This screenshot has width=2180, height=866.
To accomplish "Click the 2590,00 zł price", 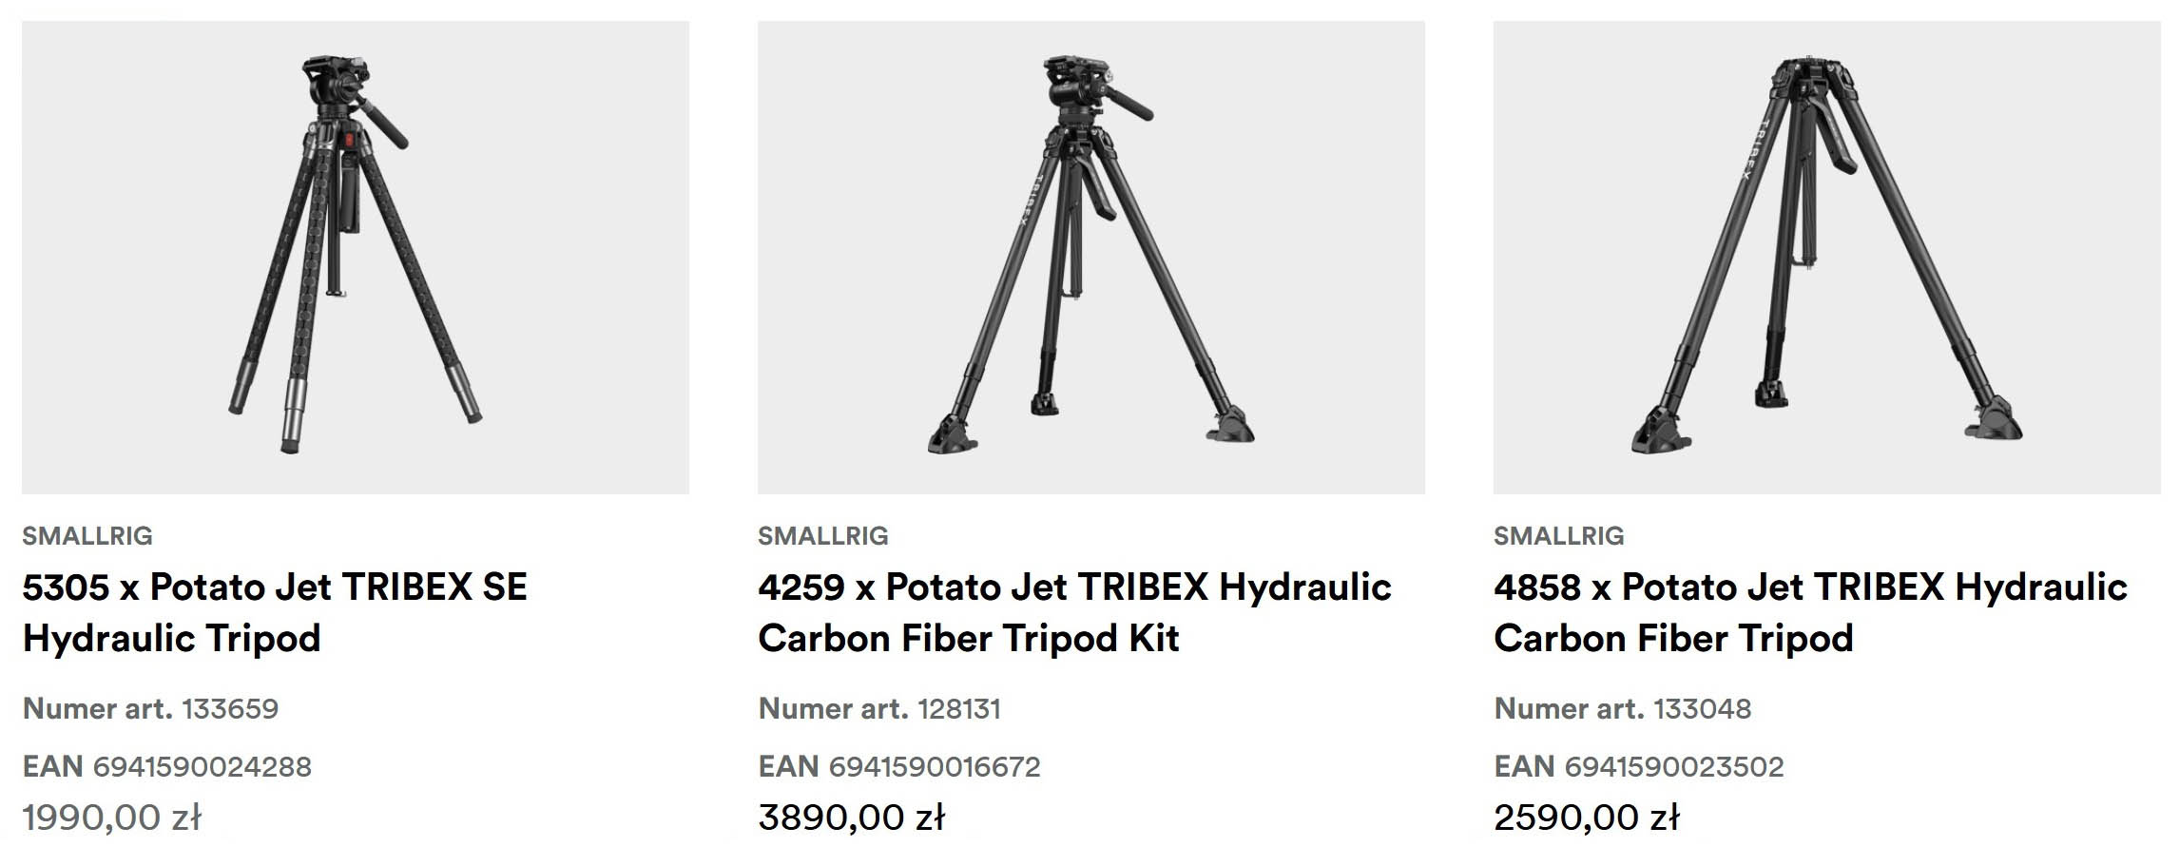I will [x=1587, y=818].
